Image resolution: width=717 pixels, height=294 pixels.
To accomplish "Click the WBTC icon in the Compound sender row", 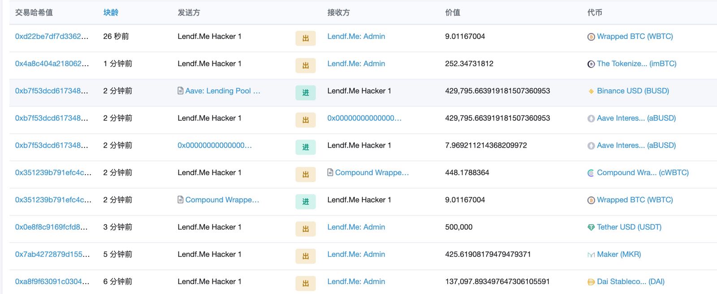I will pyautogui.click(x=591, y=200).
